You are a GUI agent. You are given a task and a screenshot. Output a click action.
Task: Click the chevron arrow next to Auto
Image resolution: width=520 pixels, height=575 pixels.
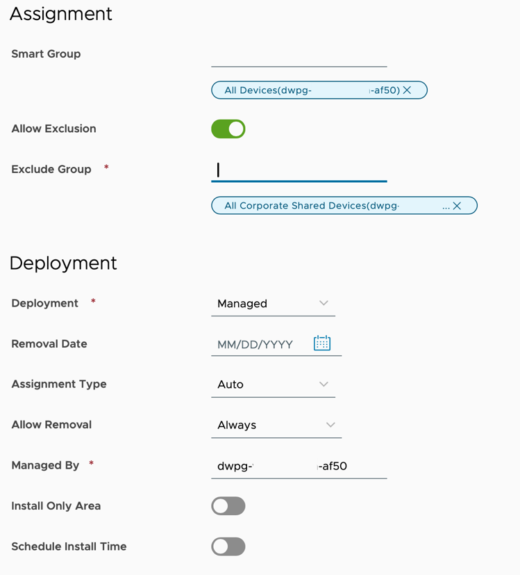click(x=324, y=384)
